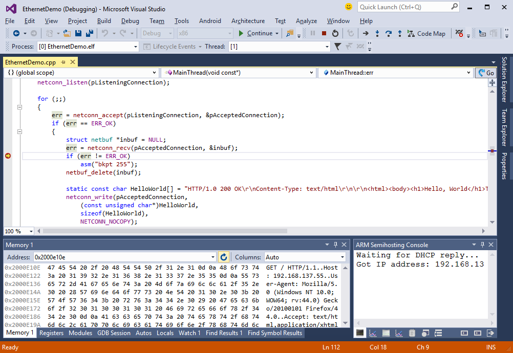Click the editor horizontal scrollbar thumb
The image size is (513, 353).
(165, 231)
